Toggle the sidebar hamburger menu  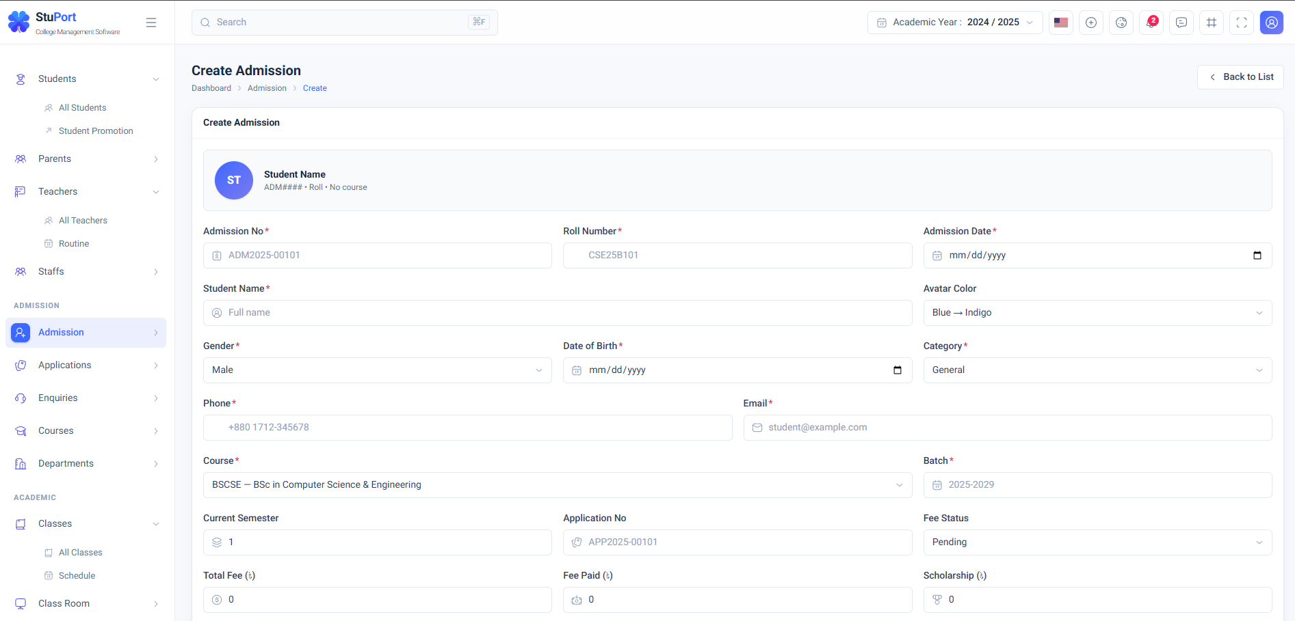[151, 23]
